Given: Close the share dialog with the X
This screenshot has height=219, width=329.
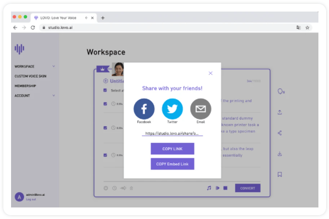Looking at the screenshot, I should point(210,73).
